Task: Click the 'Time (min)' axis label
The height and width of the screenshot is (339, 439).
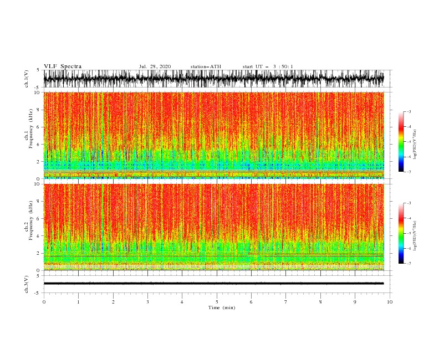Action: 222,307
